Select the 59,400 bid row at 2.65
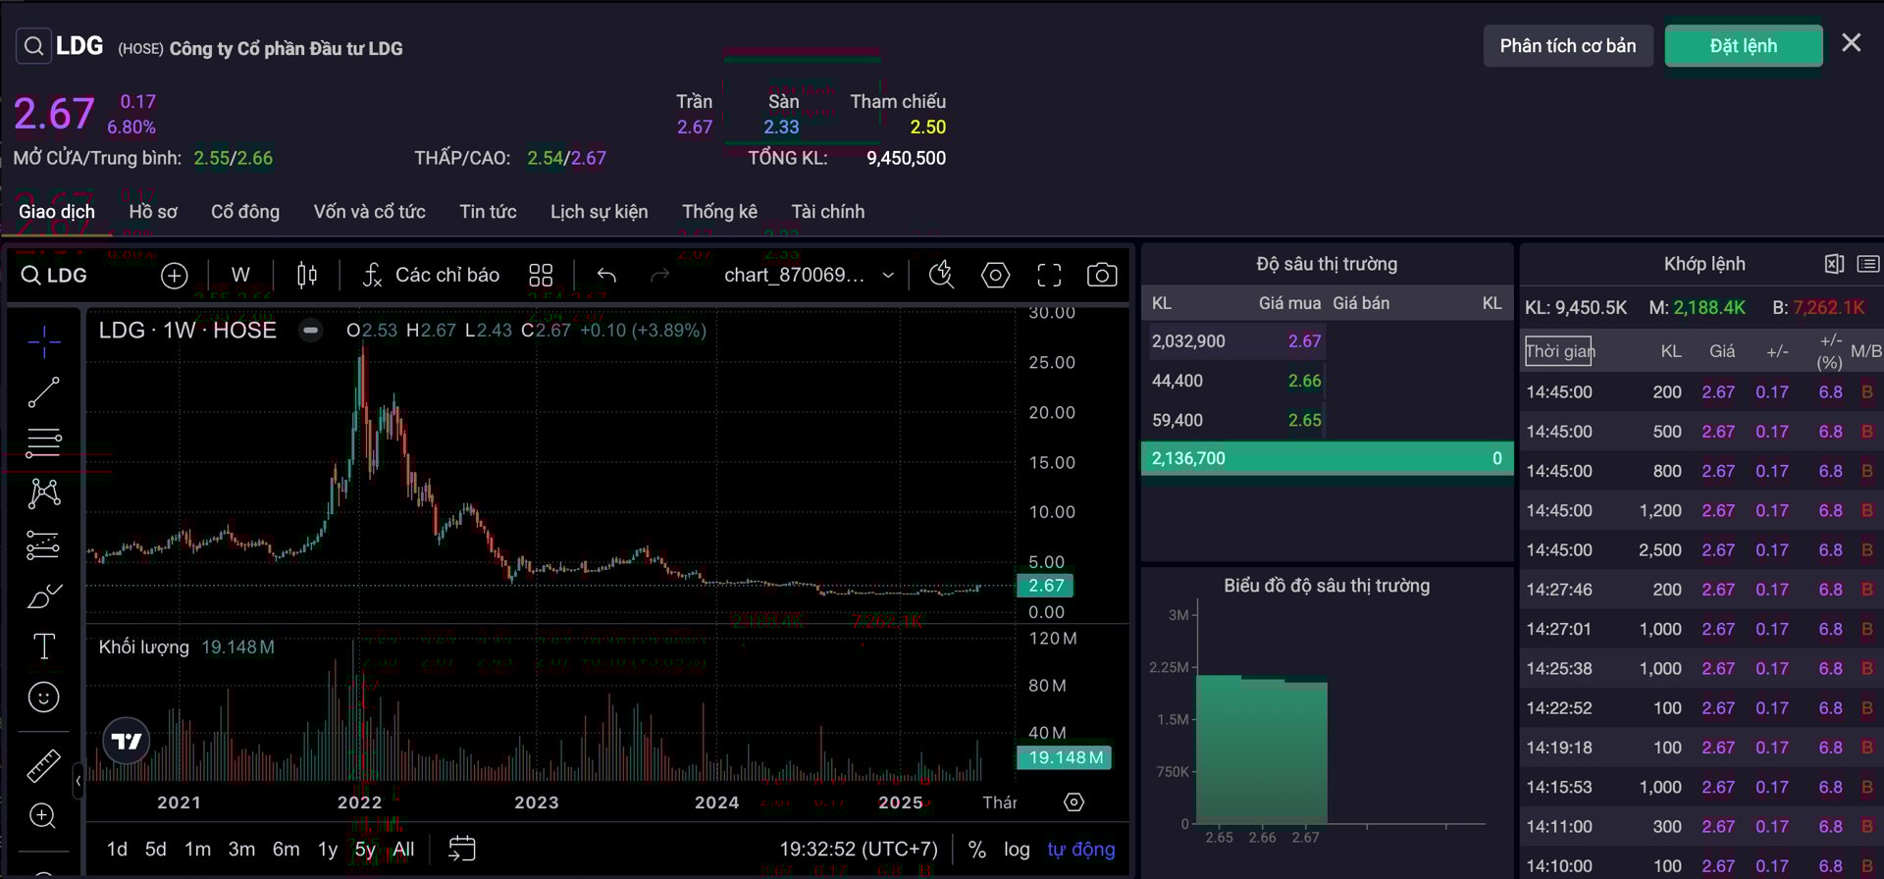 pos(1235,420)
